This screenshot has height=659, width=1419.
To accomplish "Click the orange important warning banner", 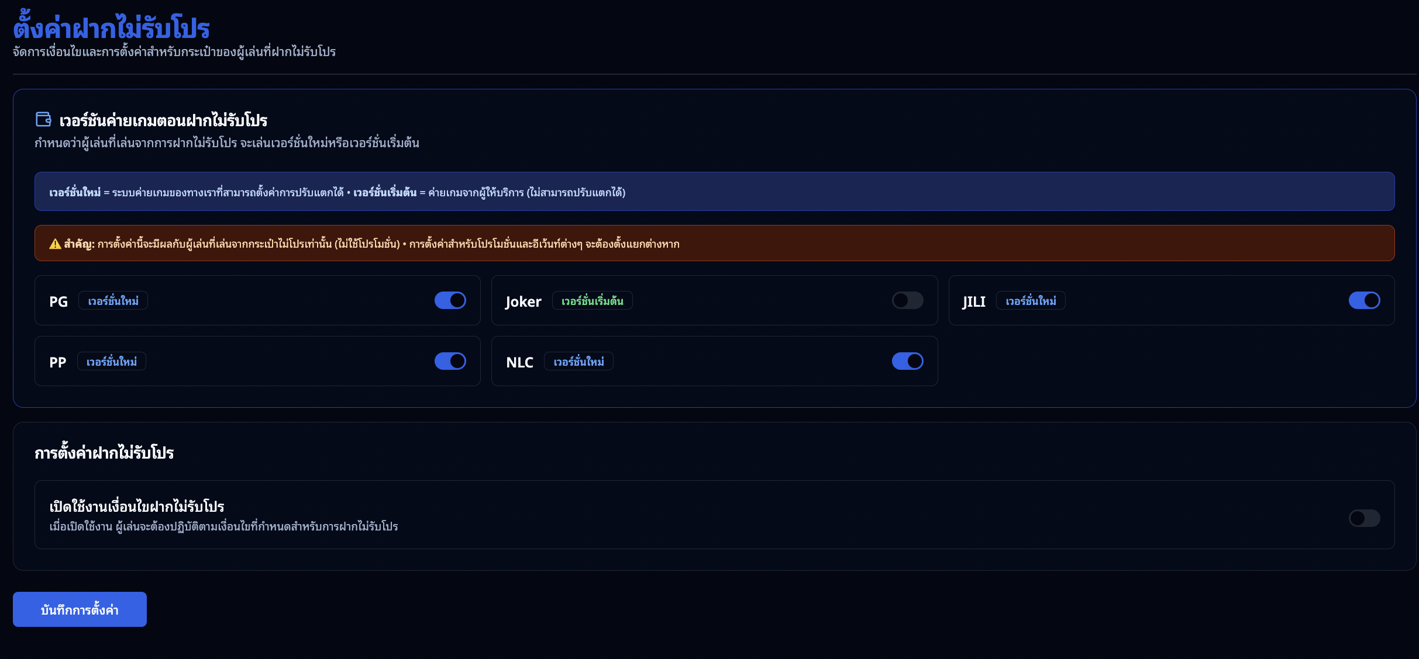I will click(x=714, y=244).
